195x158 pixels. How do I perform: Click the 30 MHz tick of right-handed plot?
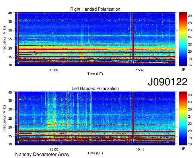(x=10, y=30)
